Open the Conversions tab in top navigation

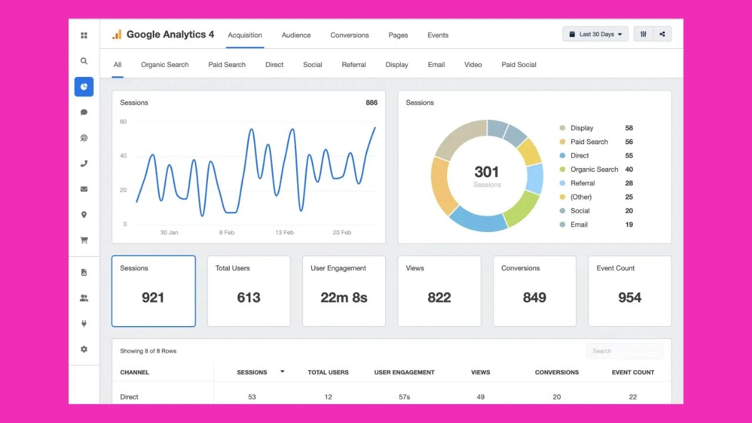[350, 35]
